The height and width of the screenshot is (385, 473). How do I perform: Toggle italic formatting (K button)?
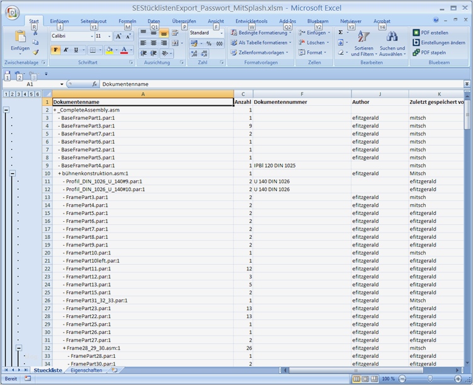66,50
